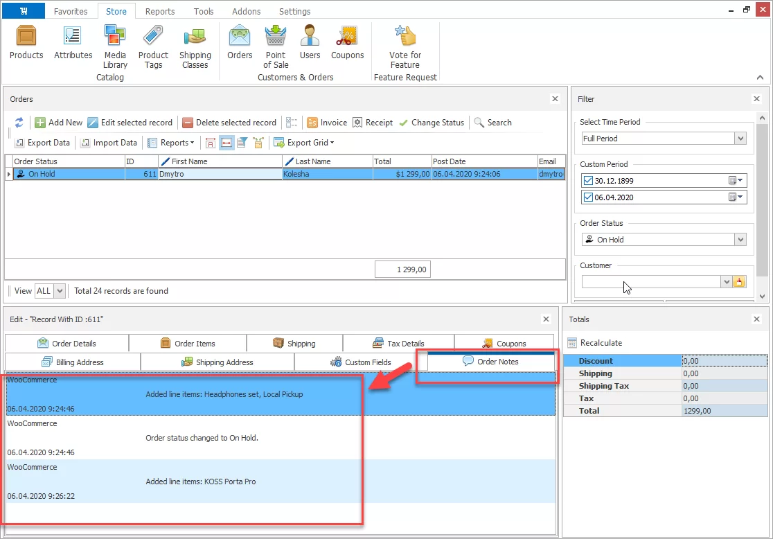Open the Order Items tab
This screenshot has height=539, width=773.
coord(188,344)
